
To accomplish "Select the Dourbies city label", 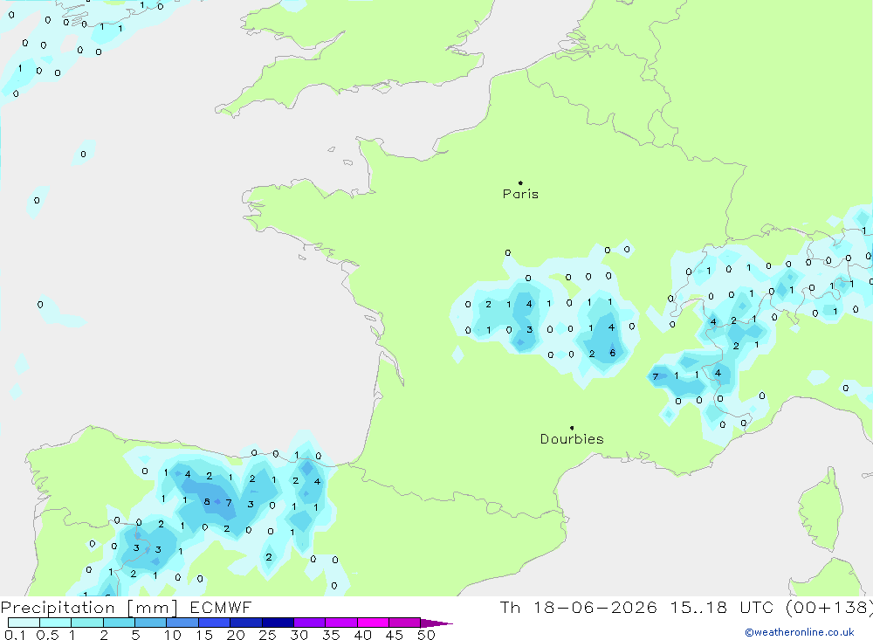I will click(x=572, y=439).
